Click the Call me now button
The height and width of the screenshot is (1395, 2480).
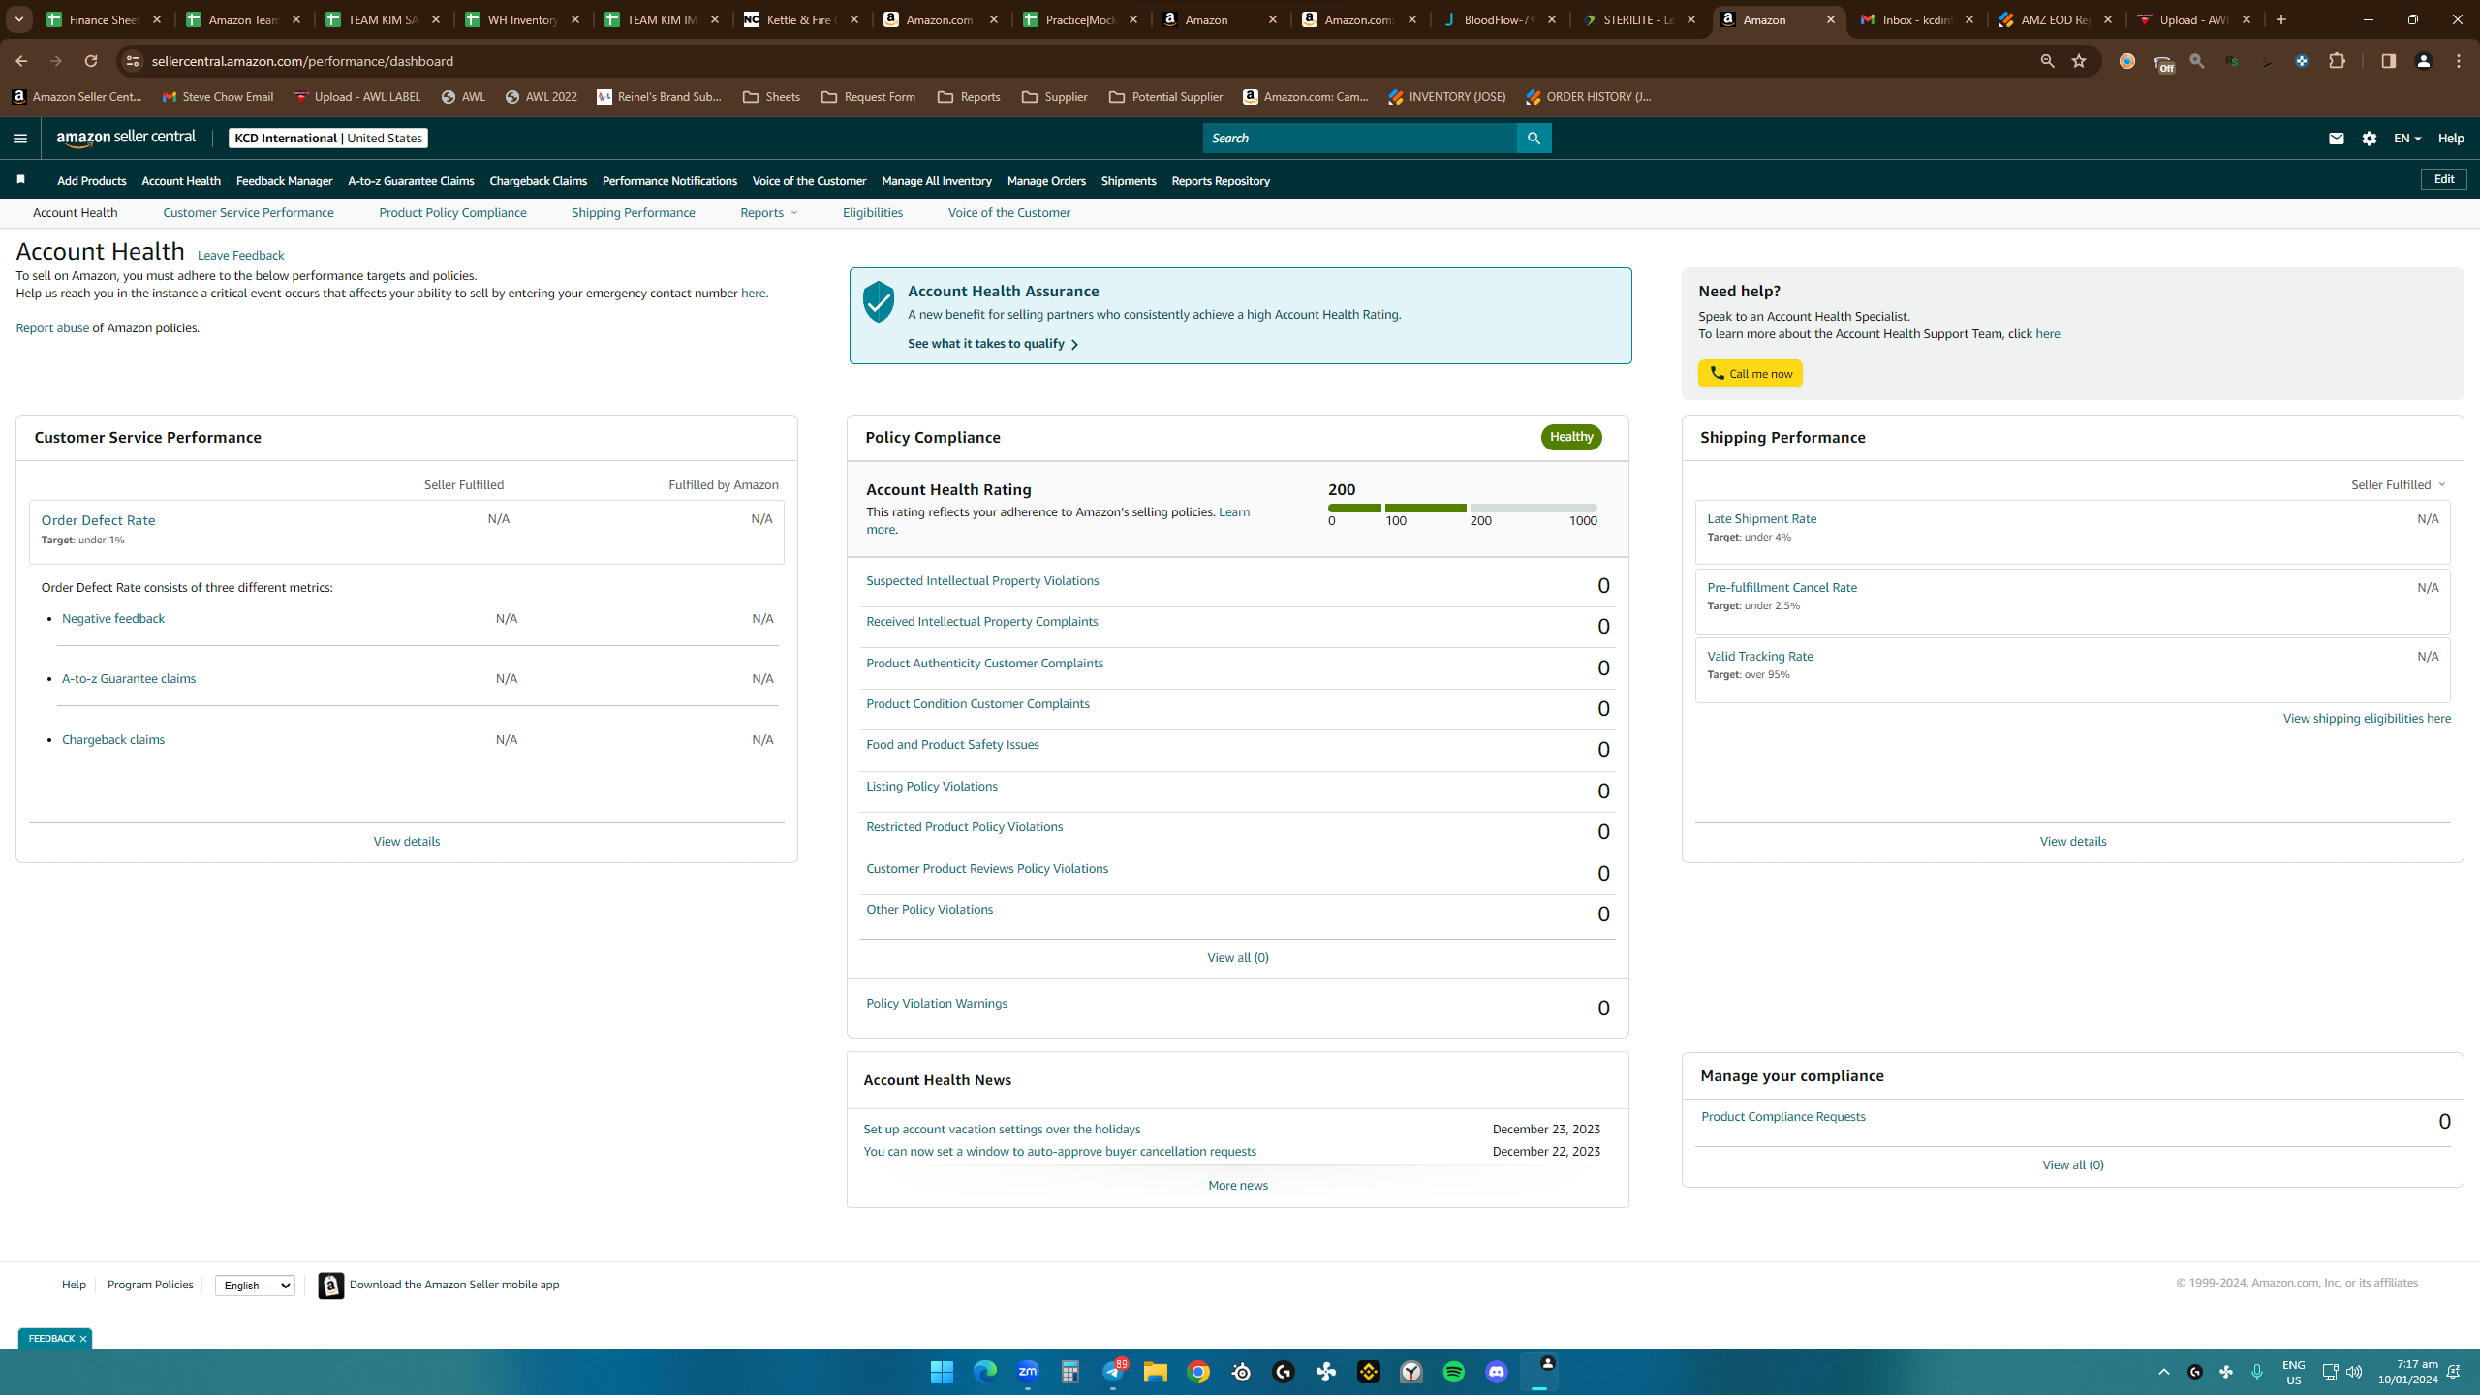coord(1750,374)
